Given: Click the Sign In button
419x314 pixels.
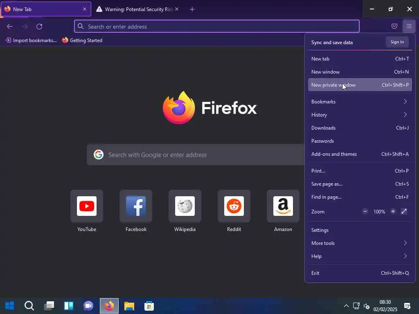Looking at the screenshot, I should (397, 42).
